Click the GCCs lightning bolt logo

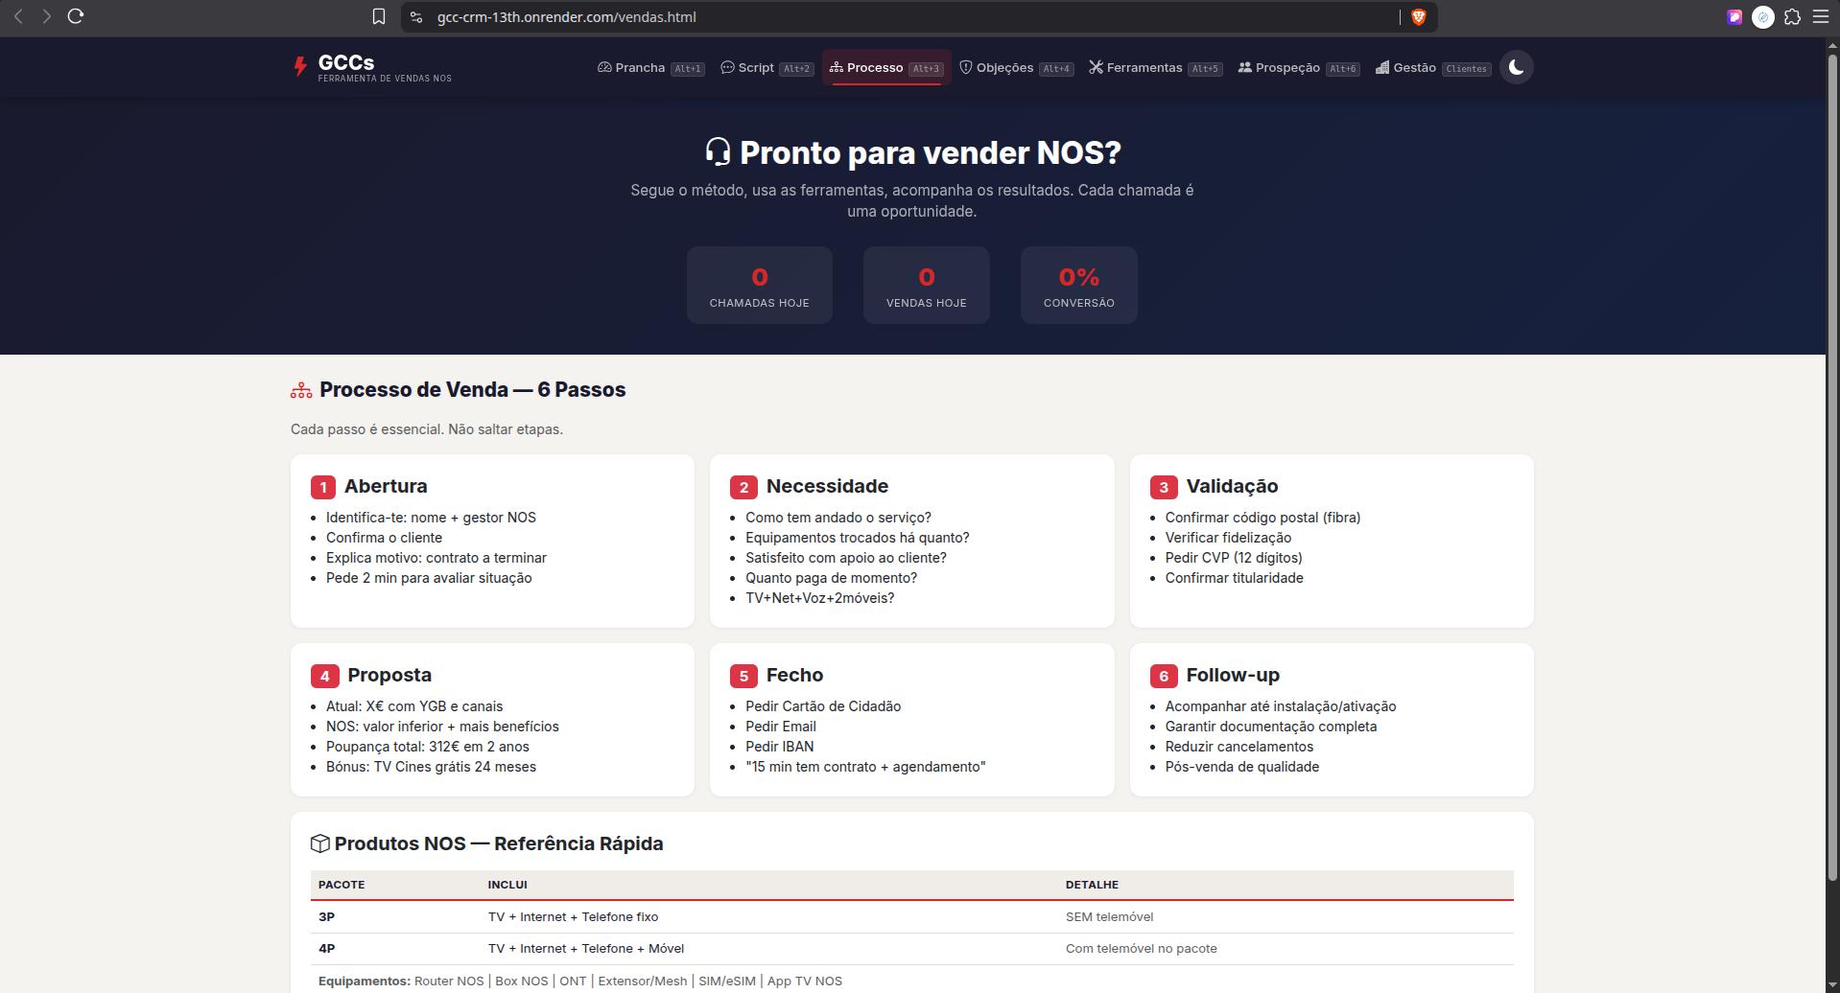click(300, 67)
